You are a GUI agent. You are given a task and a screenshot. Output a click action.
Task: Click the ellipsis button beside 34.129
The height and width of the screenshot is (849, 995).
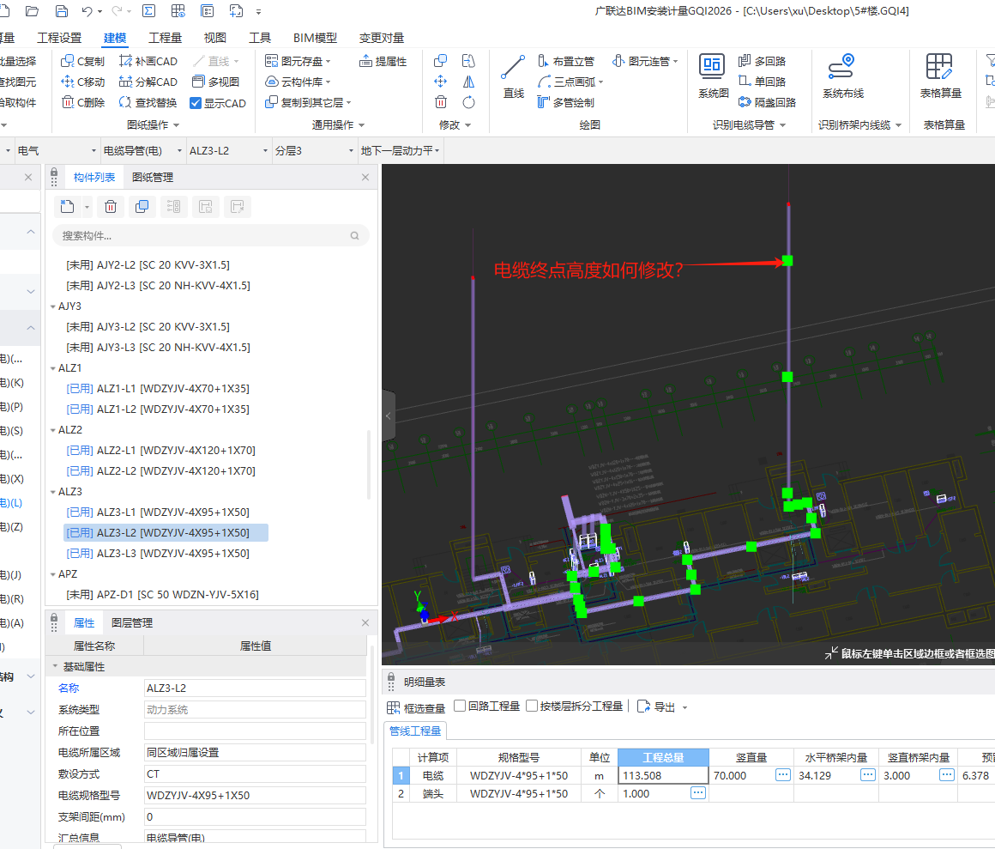point(867,774)
